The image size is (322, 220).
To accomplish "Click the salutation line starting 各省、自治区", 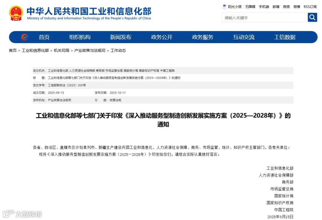I will coord(162,147).
